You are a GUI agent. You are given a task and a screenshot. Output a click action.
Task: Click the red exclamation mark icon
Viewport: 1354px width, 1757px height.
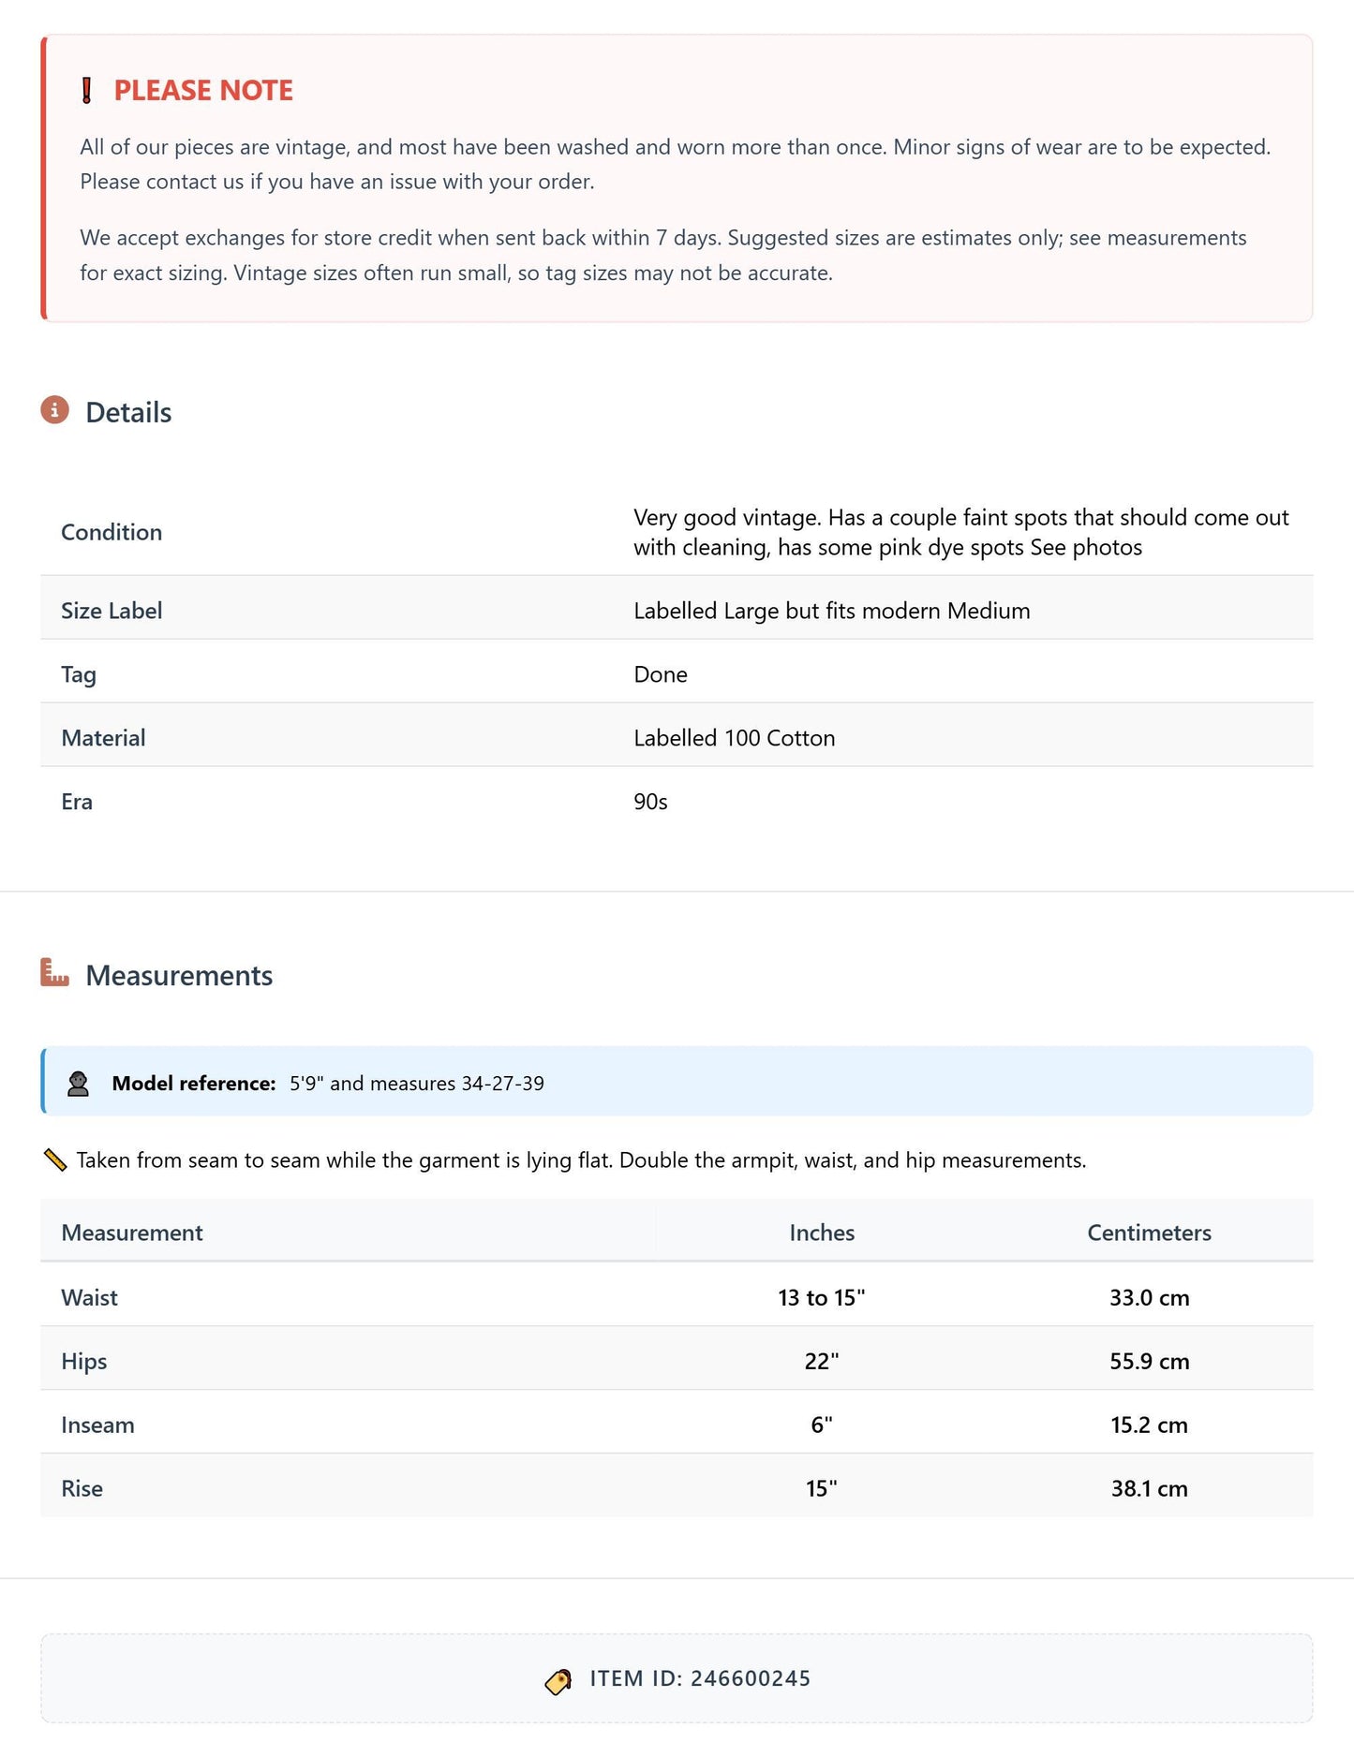tap(87, 91)
